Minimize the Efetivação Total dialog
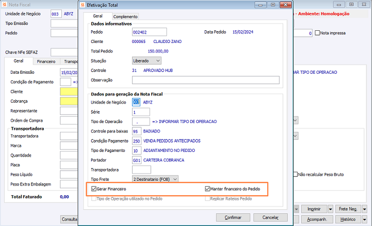 click(260, 5)
